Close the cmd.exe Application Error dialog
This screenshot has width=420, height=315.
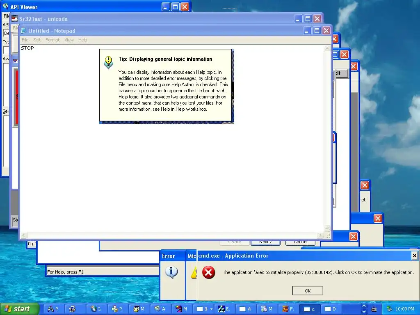(414, 256)
